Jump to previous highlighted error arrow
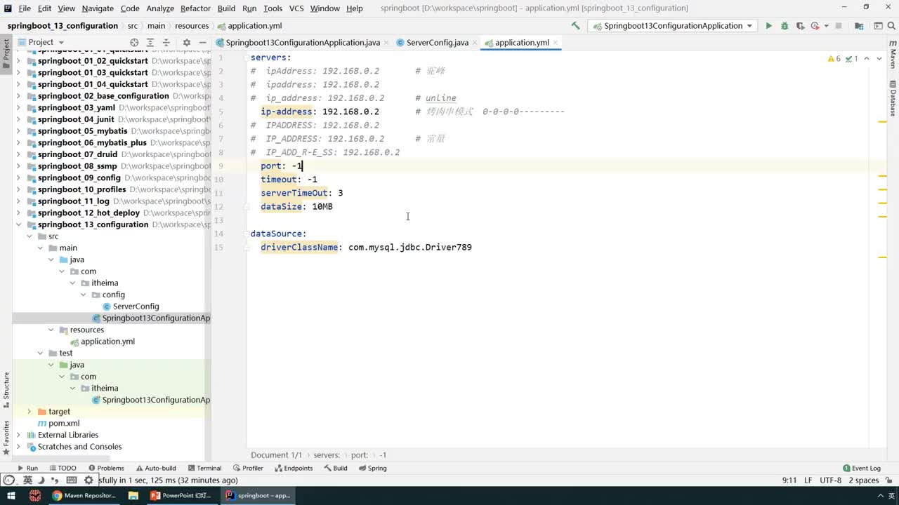 [x=867, y=59]
